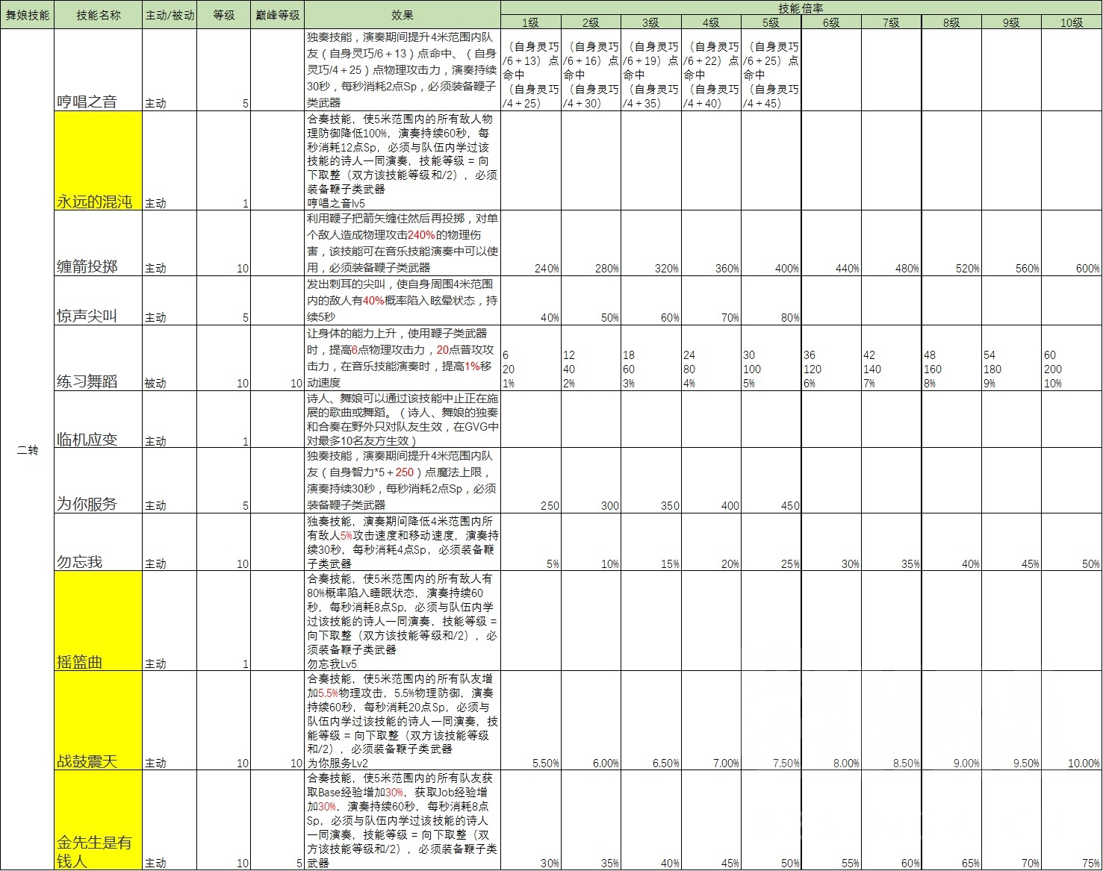Click 等级 cell in 永远的混沌 row
1103x871 pixels.
coord(223,160)
